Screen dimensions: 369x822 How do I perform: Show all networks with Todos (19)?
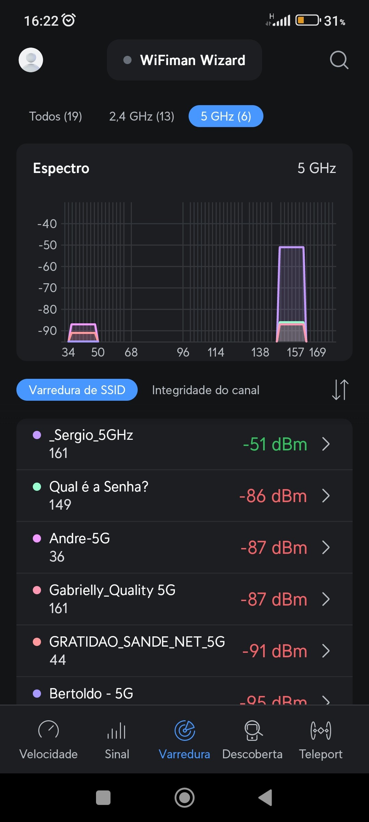coord(55,116)
